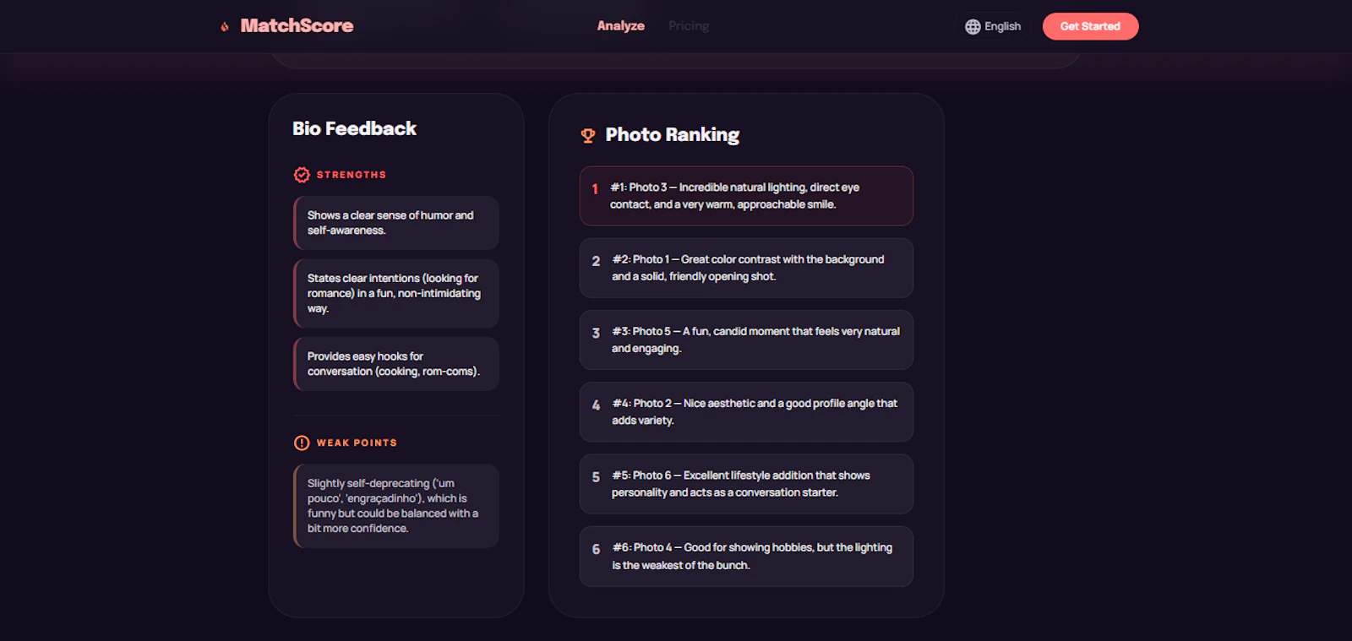This screenshot has height=641, width=1352.
Task: Click the #6 Photo 4 hobbies entry
Action: (x=746, y=557)
